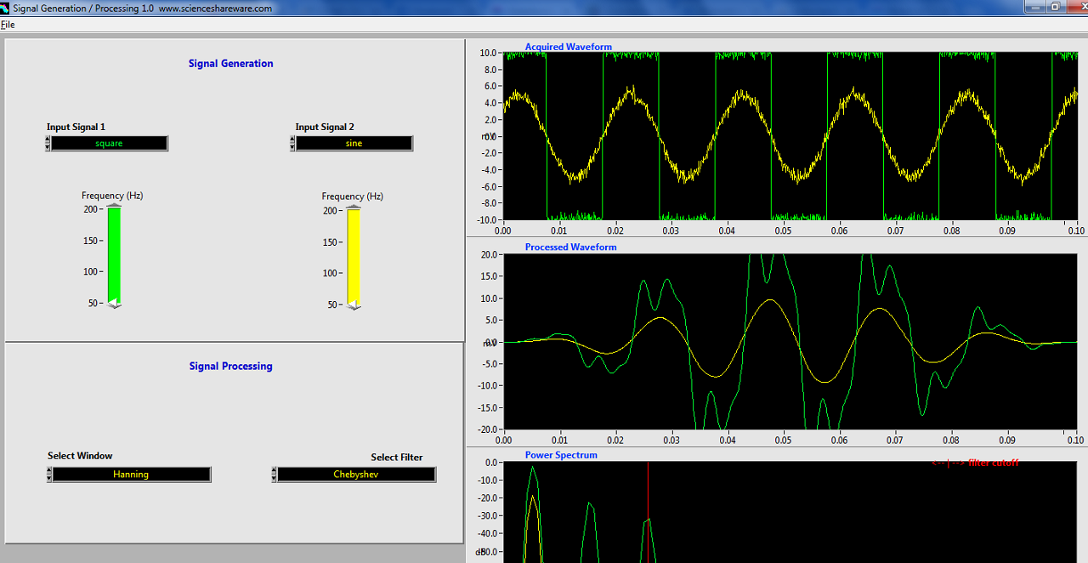This screenshot has height=563, width=1088.
Task: Click the increment arrow for Input Signal 1
Action: pos(48,139)
